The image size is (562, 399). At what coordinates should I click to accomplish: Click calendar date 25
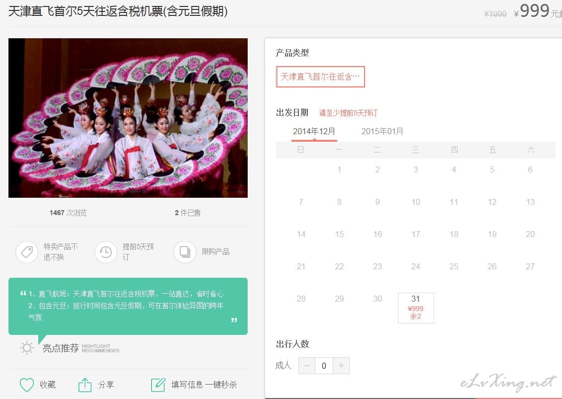click(x=454, y=266)
